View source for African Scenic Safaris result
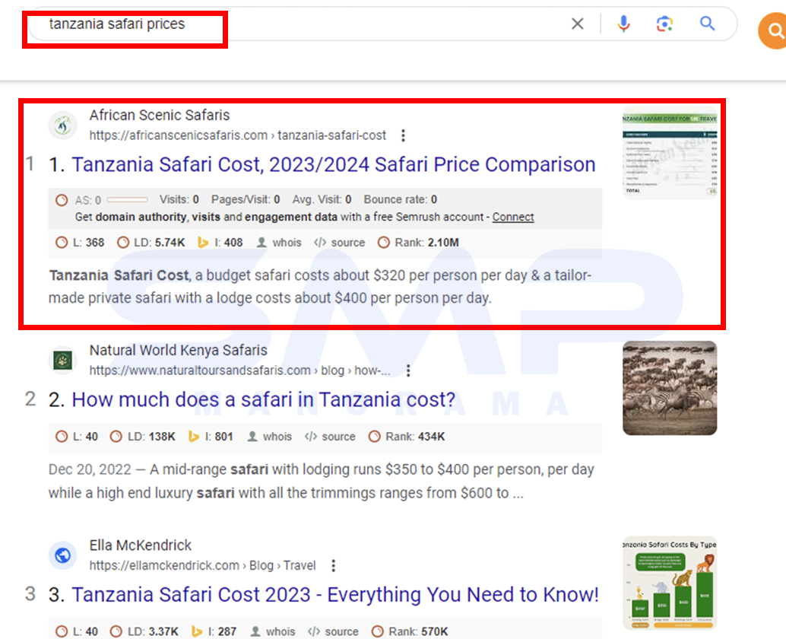The width and height of the screenshot is (786, 639). (x=339, y=243)
